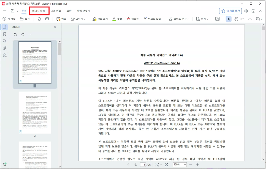Click the page number input field
Viewport: 266px width, 169px height.
point(143,165)
